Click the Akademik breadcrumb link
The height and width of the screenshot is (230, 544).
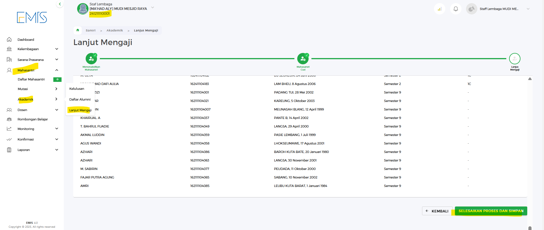(115, 30)
